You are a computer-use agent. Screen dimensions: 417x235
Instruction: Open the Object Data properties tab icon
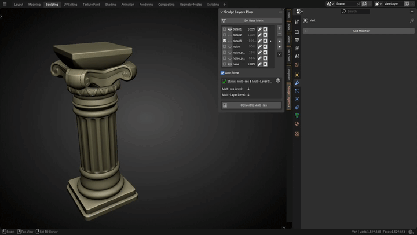[x=297, y=116]
